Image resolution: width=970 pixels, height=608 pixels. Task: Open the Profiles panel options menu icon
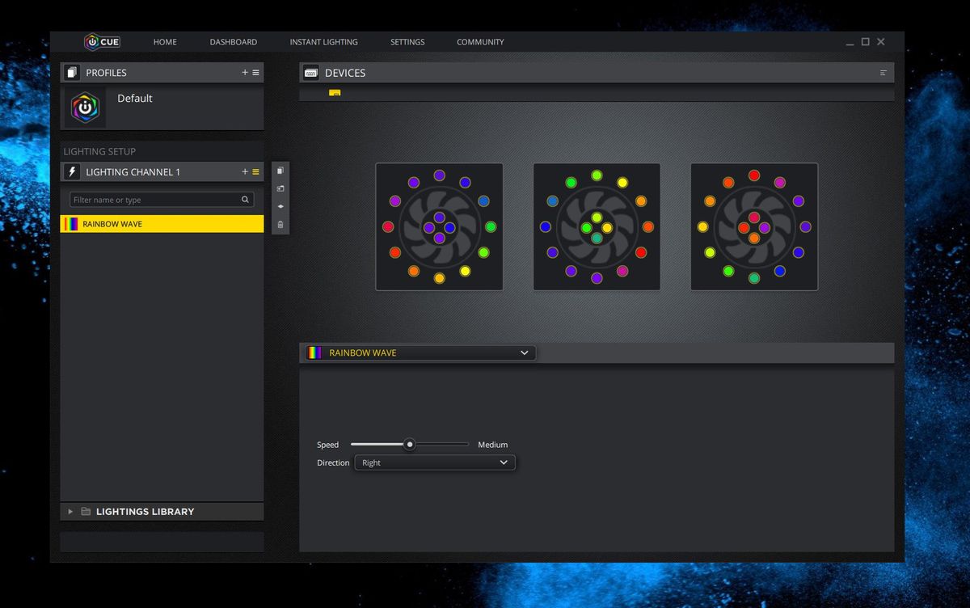tap(255, 73)
